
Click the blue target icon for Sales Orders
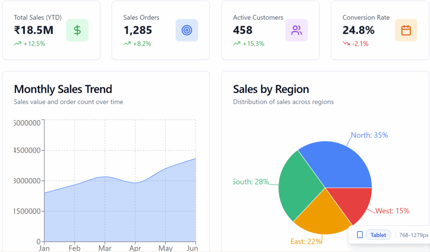click(x=187, y=30)
